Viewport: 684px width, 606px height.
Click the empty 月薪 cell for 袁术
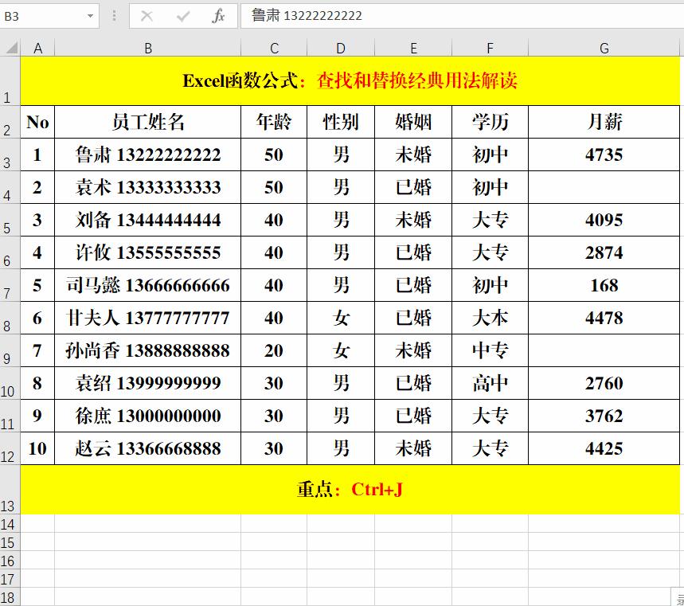click(604, 187)
